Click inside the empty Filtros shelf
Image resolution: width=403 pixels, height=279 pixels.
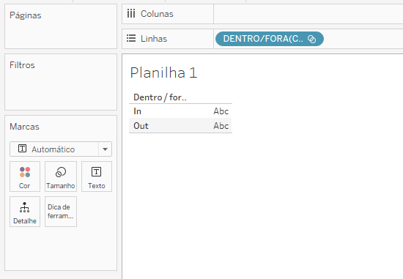coord(61,89)
